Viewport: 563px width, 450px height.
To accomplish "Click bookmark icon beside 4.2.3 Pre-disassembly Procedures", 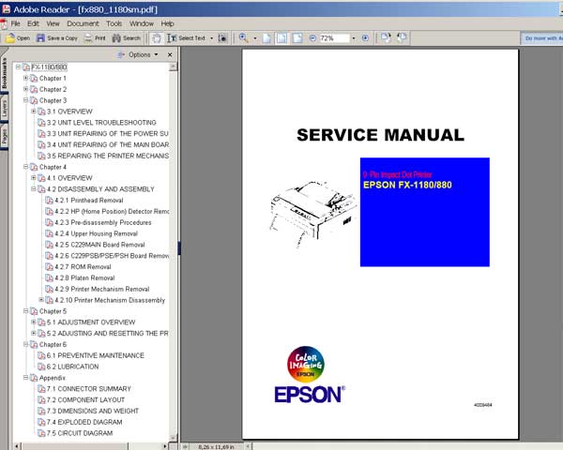I will point(49,222).
